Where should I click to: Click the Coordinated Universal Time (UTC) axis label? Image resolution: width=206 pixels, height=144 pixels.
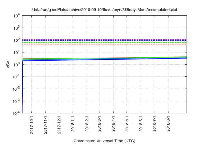(x=104, y=141)
